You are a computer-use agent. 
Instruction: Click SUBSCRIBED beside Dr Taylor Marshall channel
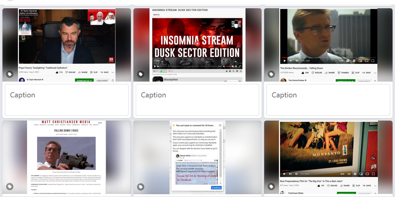click(x=102, y=81)
